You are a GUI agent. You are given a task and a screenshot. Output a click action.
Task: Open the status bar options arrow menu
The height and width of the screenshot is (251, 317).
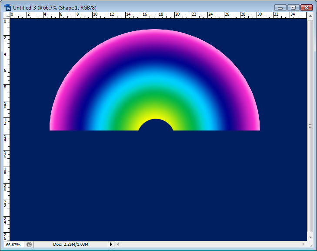(x=111, y=244)
